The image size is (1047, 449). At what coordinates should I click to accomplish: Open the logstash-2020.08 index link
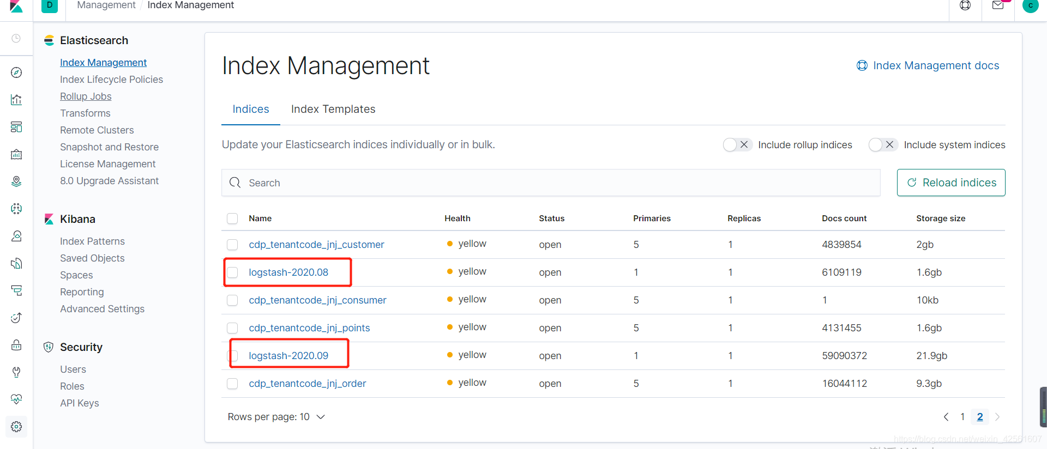coord(288,272)
